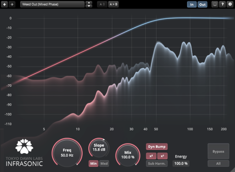
Task: Click the 200 frequency axis label
Action: click(x=224, y=129)
